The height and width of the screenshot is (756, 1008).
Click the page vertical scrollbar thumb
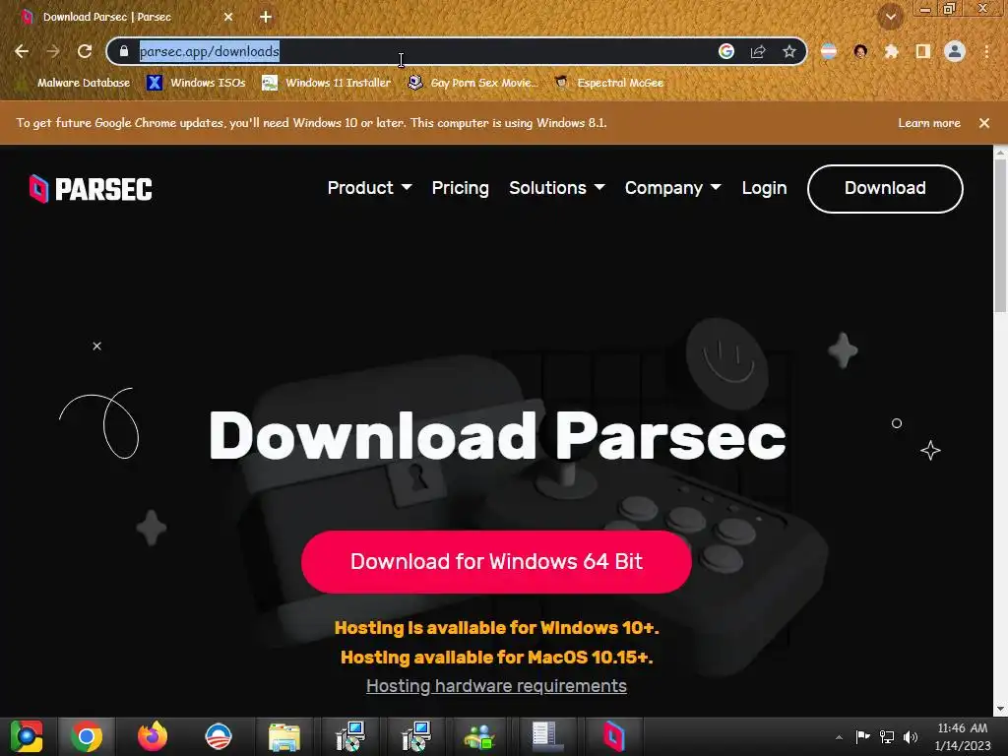1000,234
